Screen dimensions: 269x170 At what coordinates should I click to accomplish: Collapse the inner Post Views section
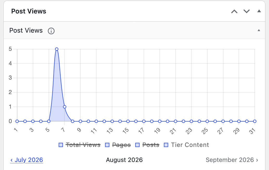tap(259, 30)
